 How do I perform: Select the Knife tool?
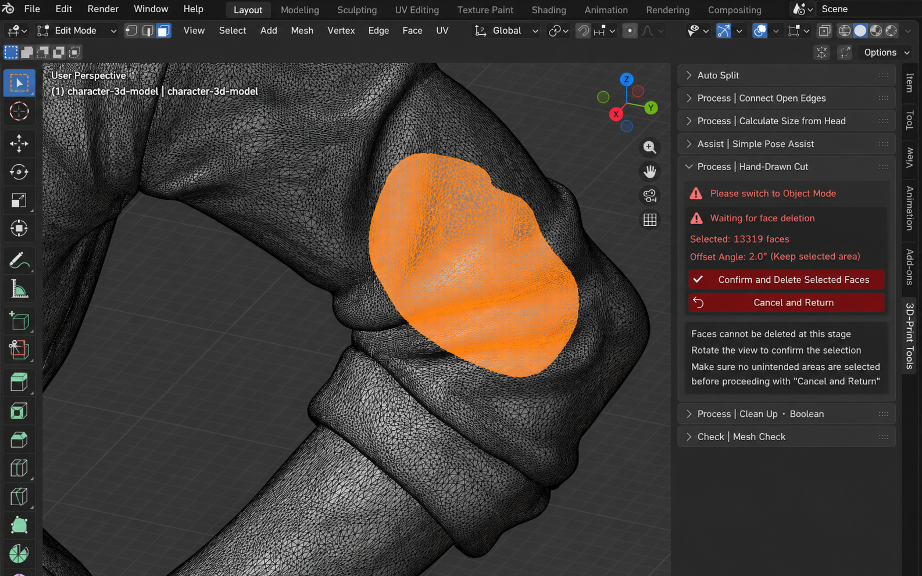(19, 496)
